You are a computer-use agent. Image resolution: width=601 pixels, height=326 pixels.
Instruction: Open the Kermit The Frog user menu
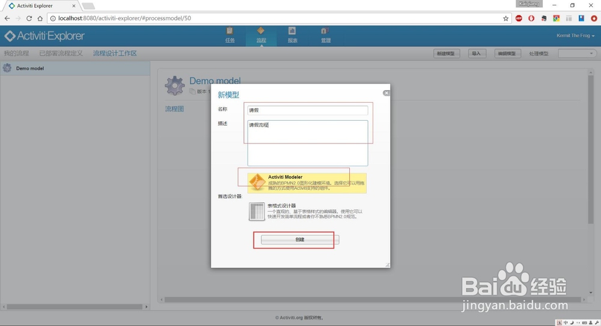coord(575,35)
